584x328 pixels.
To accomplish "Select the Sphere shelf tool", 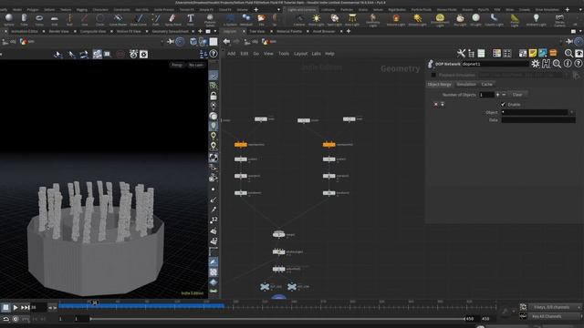I will (8, 19).
